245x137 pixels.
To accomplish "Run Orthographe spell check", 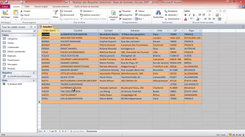I will (143, 15).
